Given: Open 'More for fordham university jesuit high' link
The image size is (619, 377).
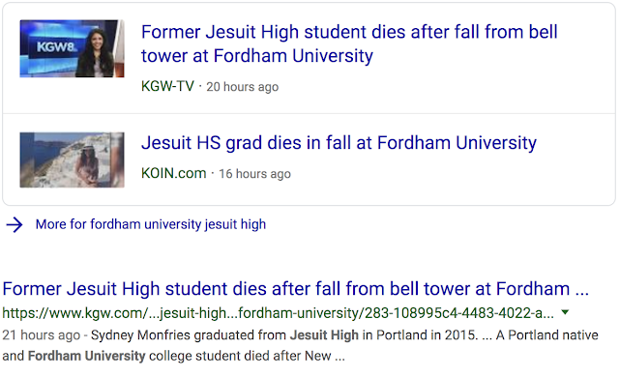Looking at the screenshot, I should [151, 224].
